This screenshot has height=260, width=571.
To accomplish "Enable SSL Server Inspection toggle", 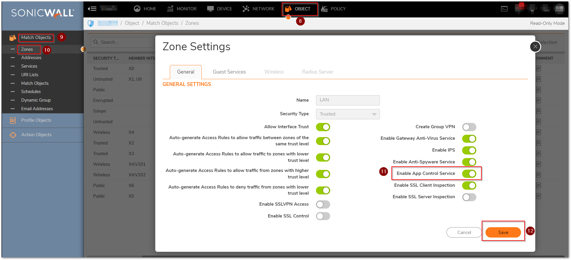I will point(469,197).
